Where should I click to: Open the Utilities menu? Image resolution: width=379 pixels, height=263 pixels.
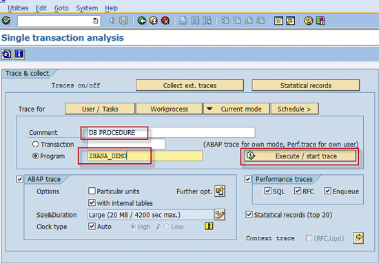click(x=18, y=8)
